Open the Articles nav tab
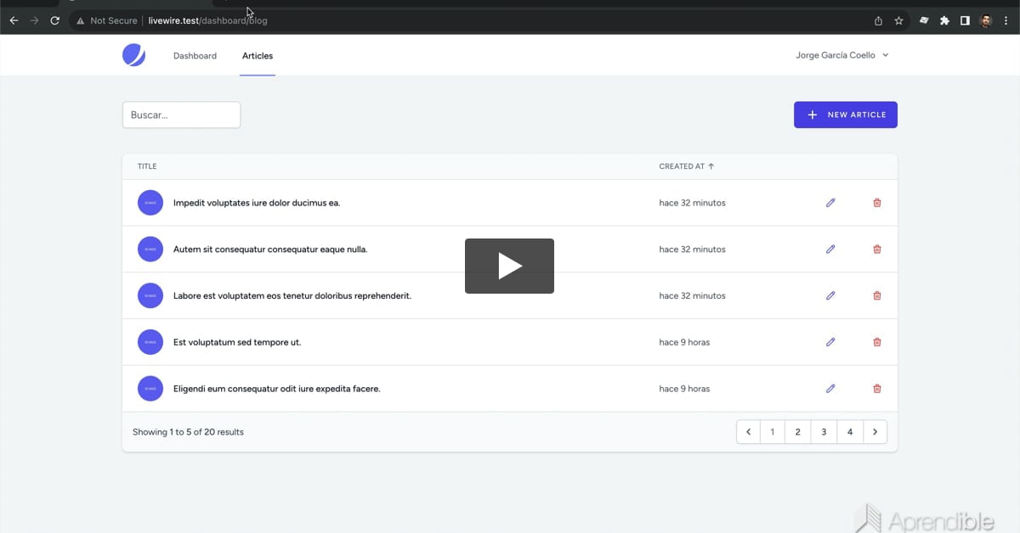Image resolution: width=1020 pixels, height=533 pixels. point(258,56)
